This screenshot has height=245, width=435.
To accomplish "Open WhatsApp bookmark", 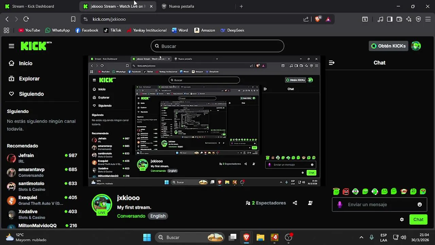I will [x=57, y=30].
